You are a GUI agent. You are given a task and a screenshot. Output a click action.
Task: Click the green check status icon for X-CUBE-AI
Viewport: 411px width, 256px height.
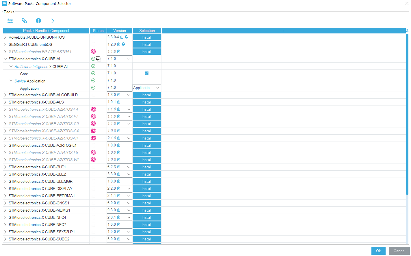(93, 59)
